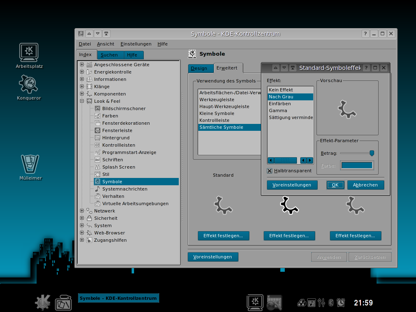Click the Sicherheit lock icon
416x312 pixels.
pos(89,218)
